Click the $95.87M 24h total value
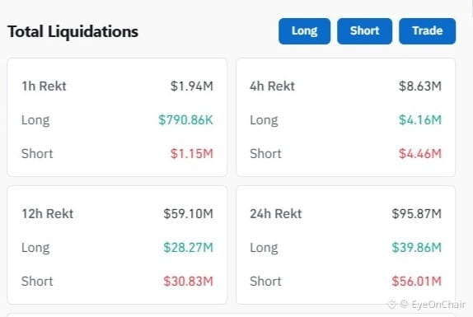Screen dimensions: 473x317 coord(417,214)
